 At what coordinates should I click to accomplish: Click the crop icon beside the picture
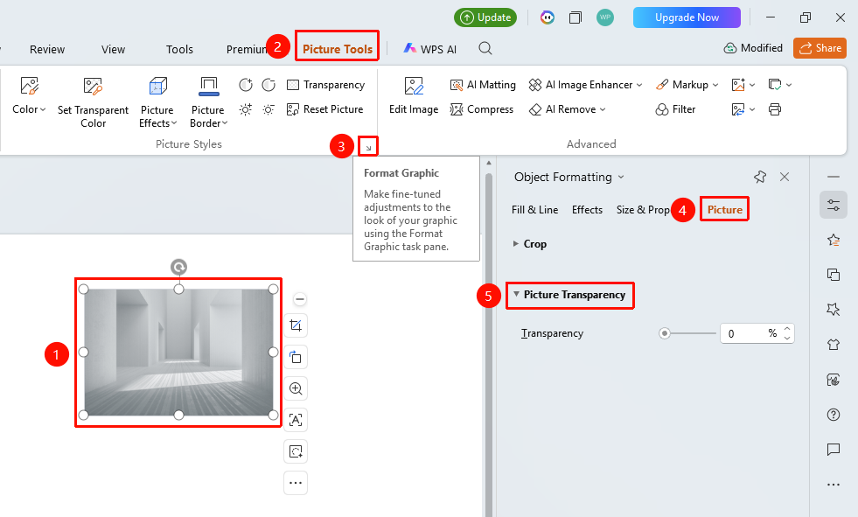coord(296,326)
